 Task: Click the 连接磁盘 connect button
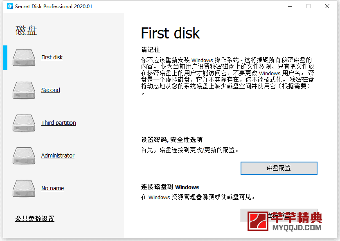coord(279,216)
